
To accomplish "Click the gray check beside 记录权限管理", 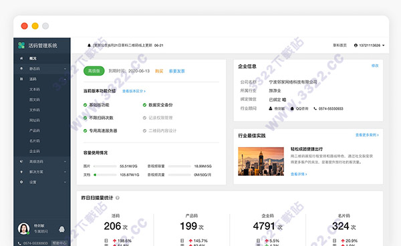I will point(144,118).
